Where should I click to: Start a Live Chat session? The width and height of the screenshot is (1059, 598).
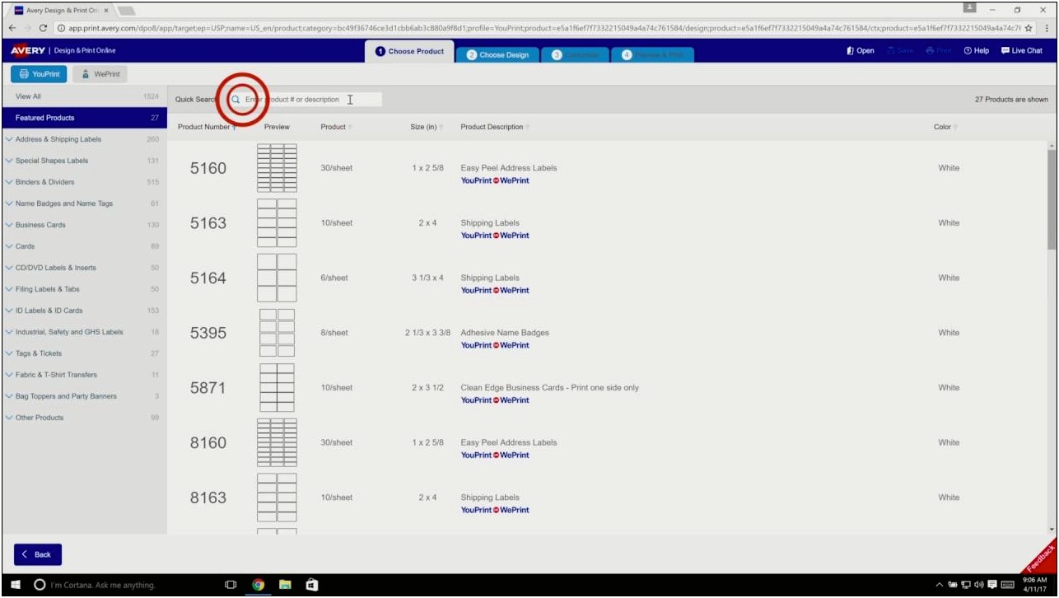pyautogui.click(x=1022, y=51)
